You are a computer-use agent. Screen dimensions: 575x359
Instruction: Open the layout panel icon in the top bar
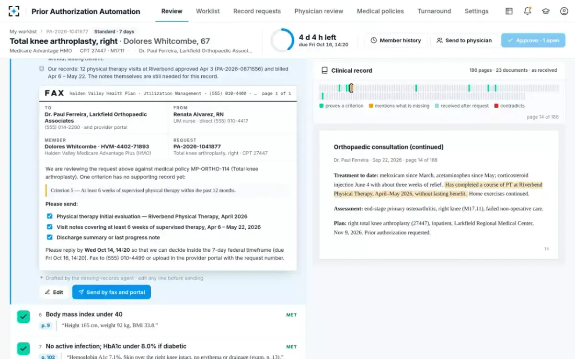509,11
